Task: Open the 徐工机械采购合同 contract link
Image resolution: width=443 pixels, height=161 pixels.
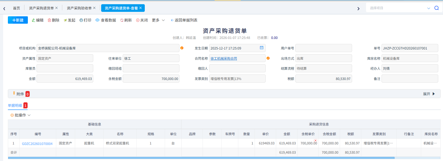Action: click(224, 58)
